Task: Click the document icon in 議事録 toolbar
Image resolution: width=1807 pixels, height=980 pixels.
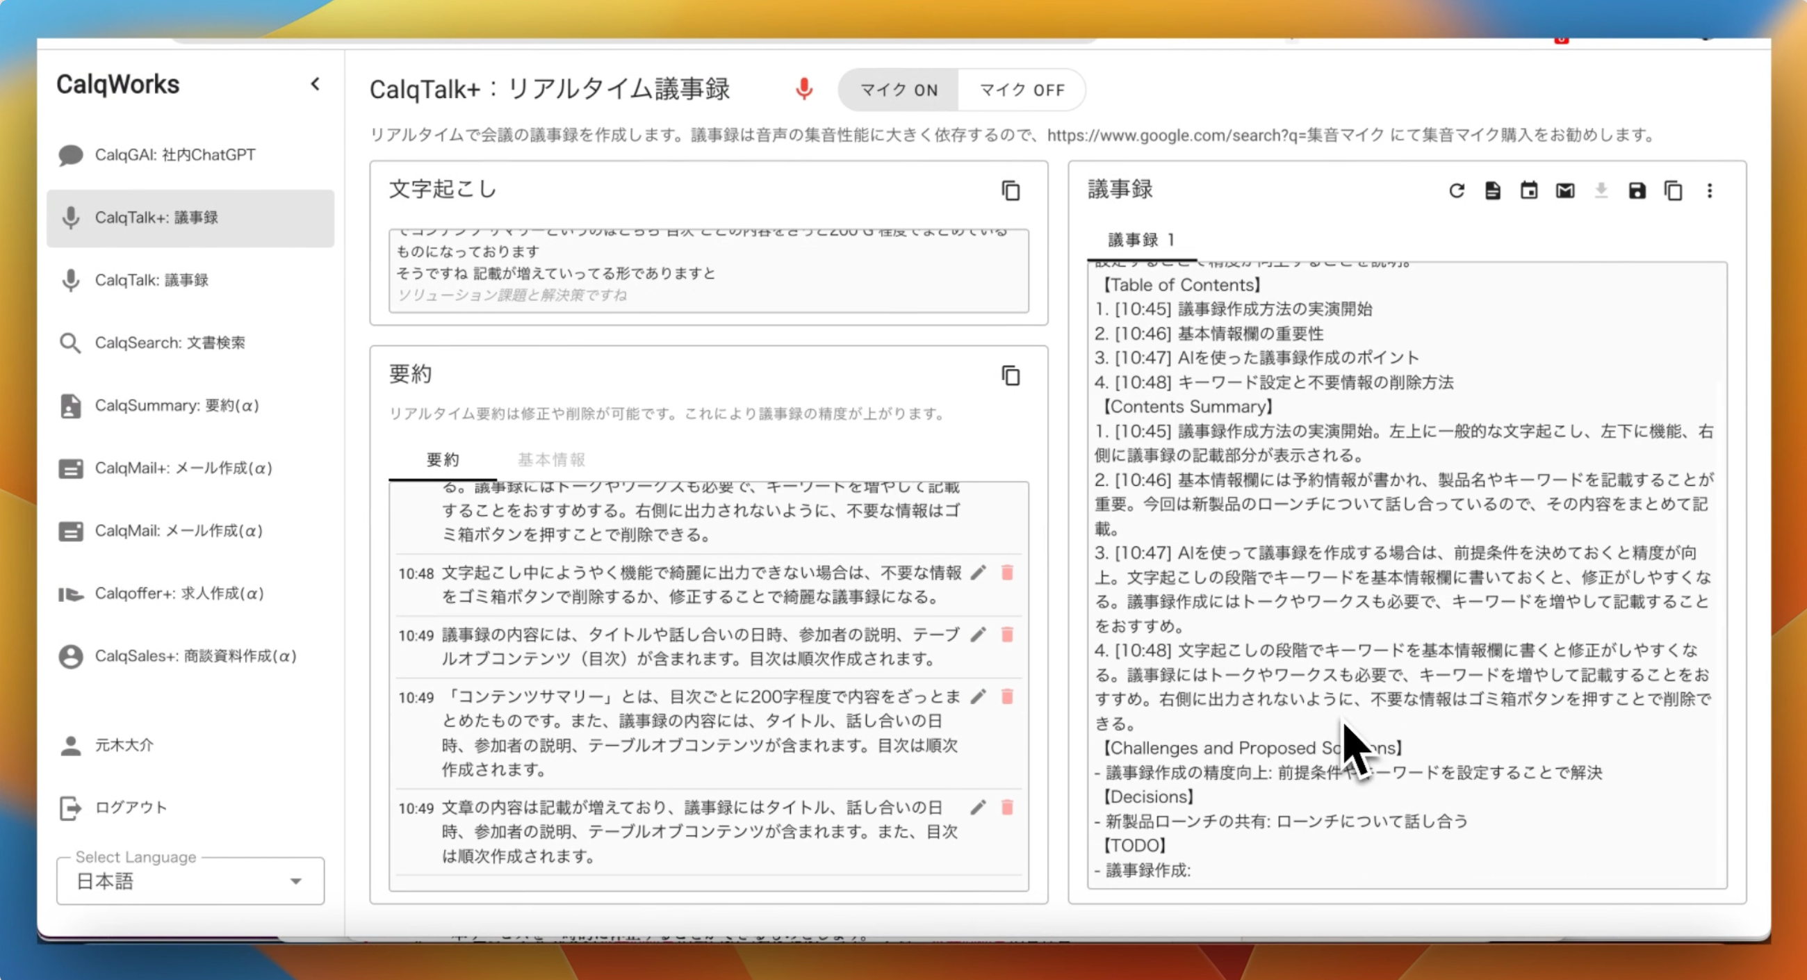Action: point(1492,191)
